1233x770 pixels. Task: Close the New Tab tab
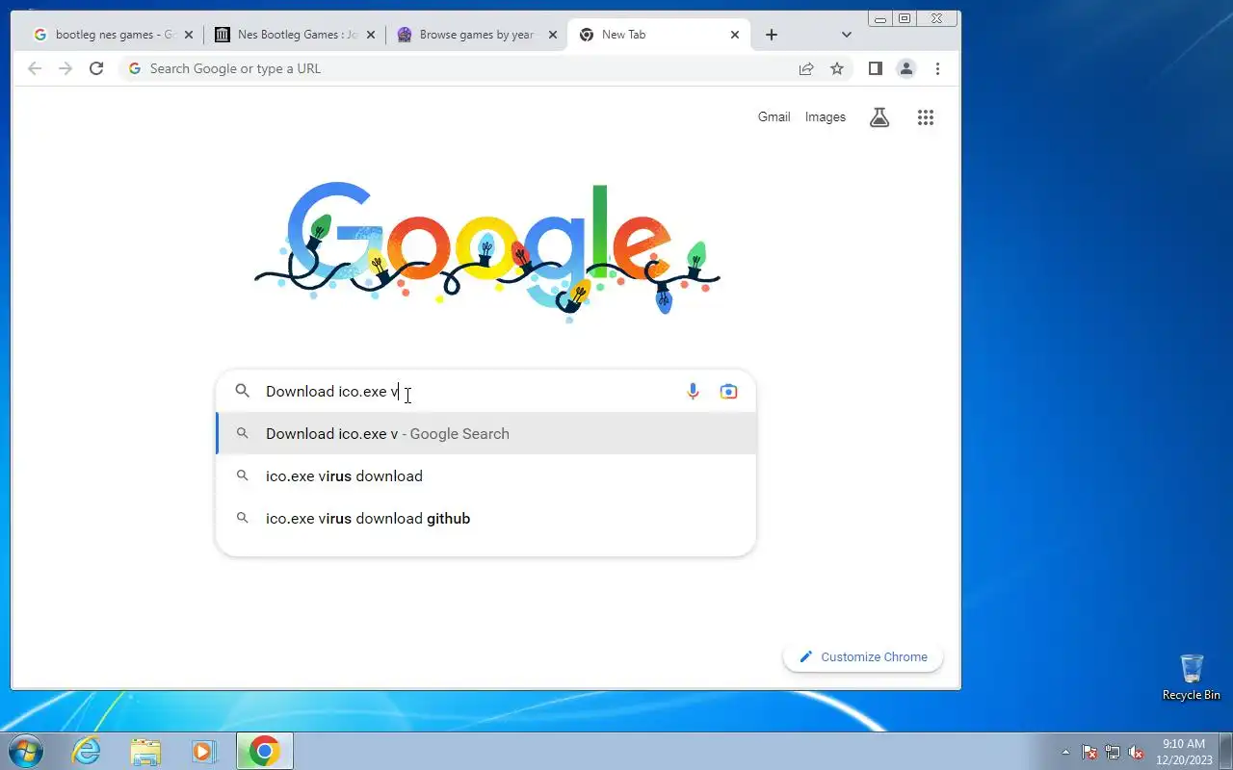click(x=735, y=35)
